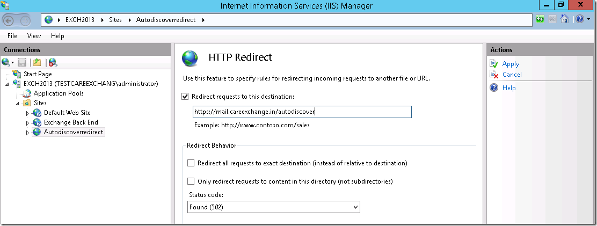The image size is (597, 226).
Task: Select Autodiscoverredirect site in the tree
Action: click(x=74, y=132)
